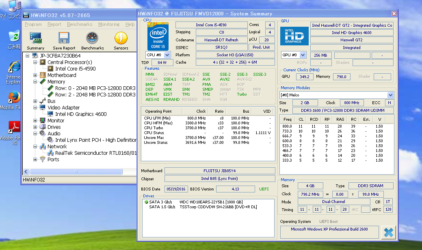The height and width of the screenshot is (250, 422).
Task: Collapse the Central Processor(s) node
Action: point(35,62)
